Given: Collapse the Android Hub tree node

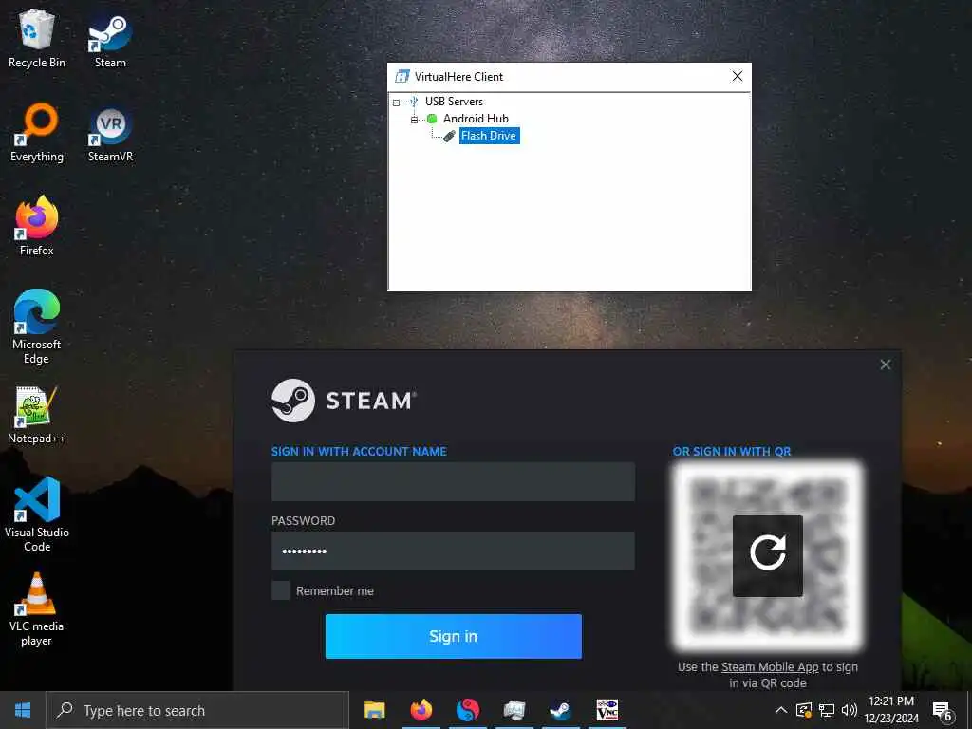Looking at the screenshot, I should tap(414, 120).
